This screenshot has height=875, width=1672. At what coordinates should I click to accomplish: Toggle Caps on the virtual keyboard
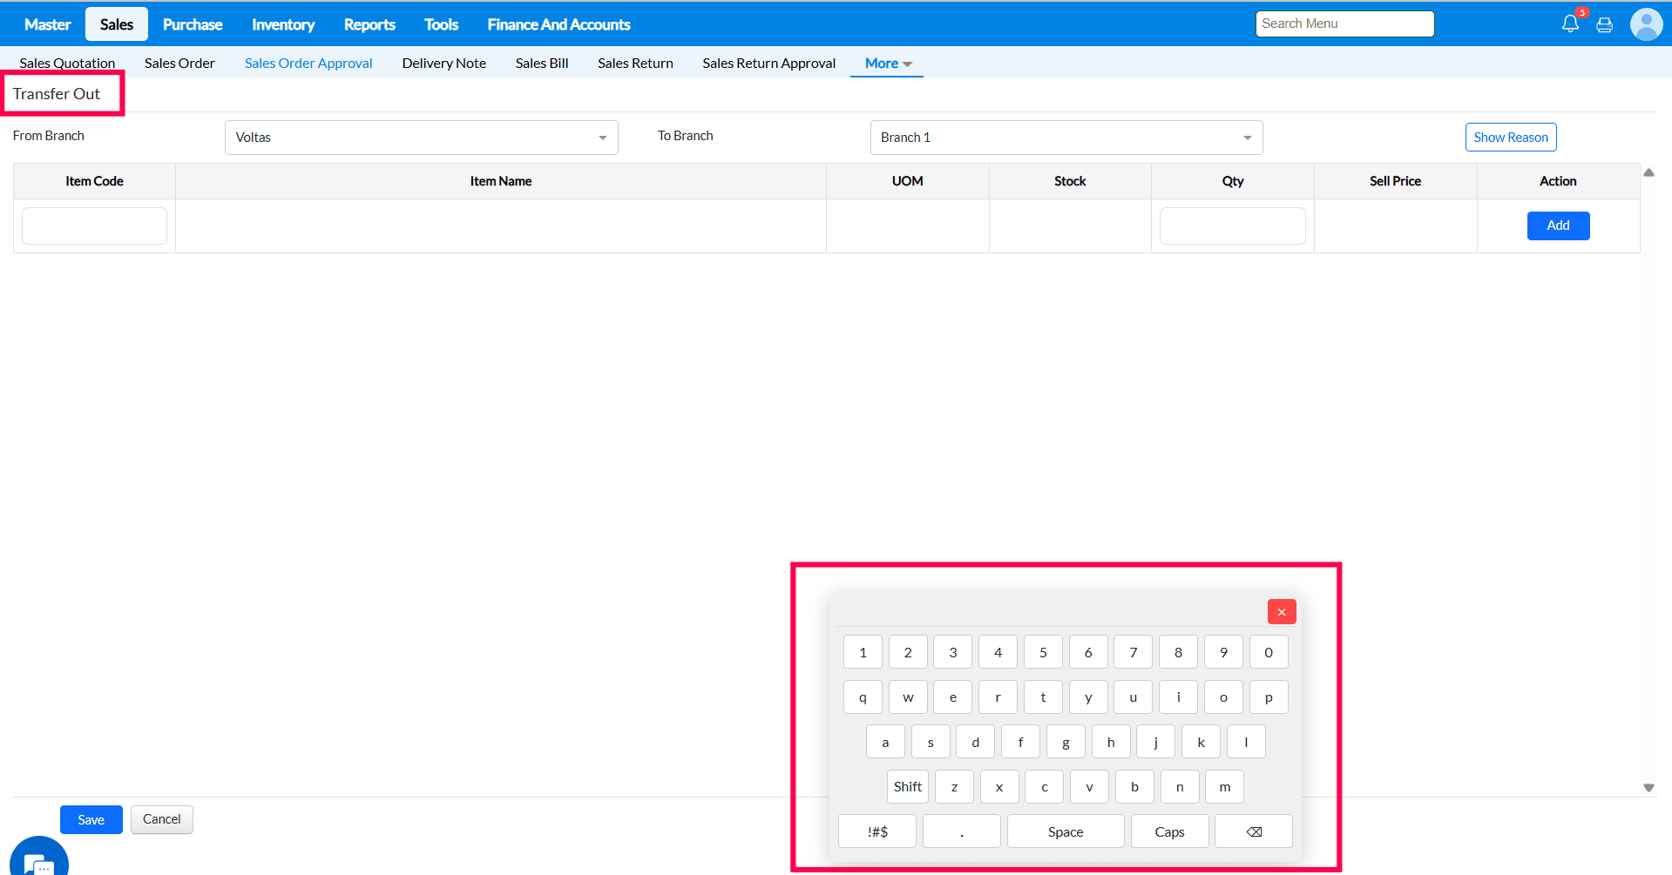[x=1169, y=831]
